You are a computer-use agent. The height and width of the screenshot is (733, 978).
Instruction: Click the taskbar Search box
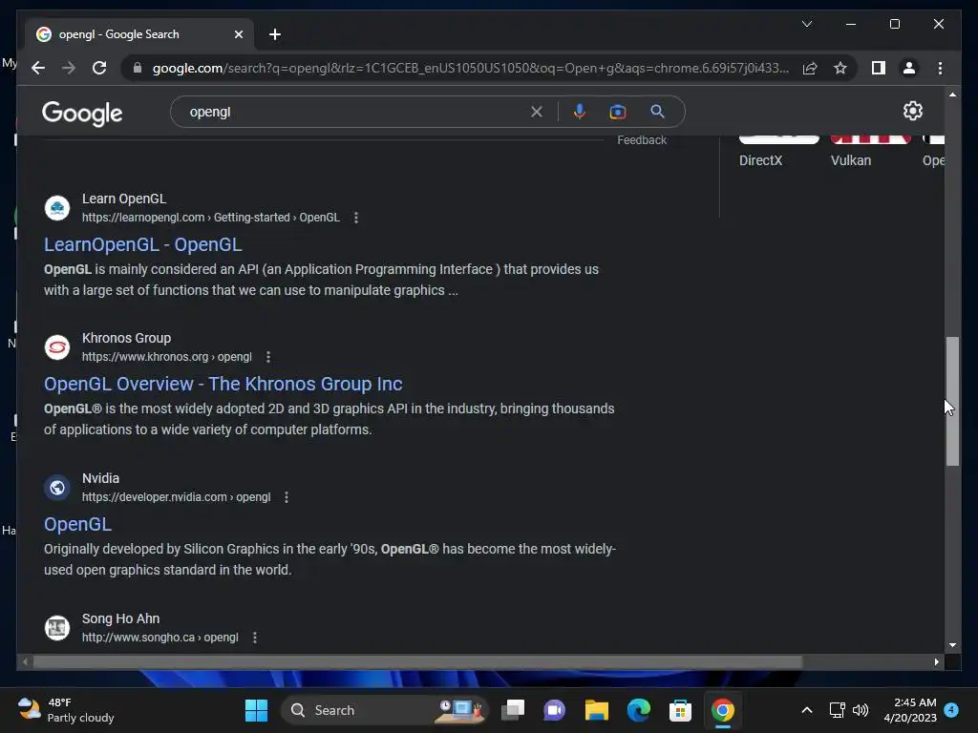[x=384, y=710]
